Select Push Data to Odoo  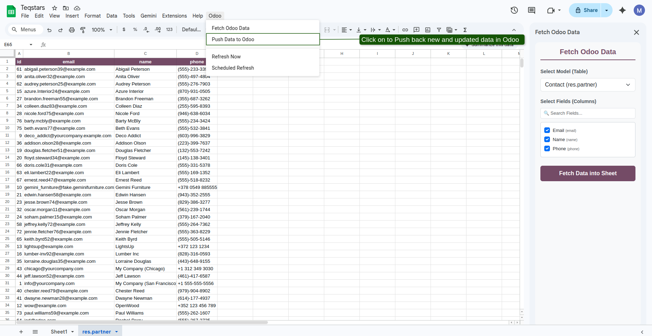point(263,39)
